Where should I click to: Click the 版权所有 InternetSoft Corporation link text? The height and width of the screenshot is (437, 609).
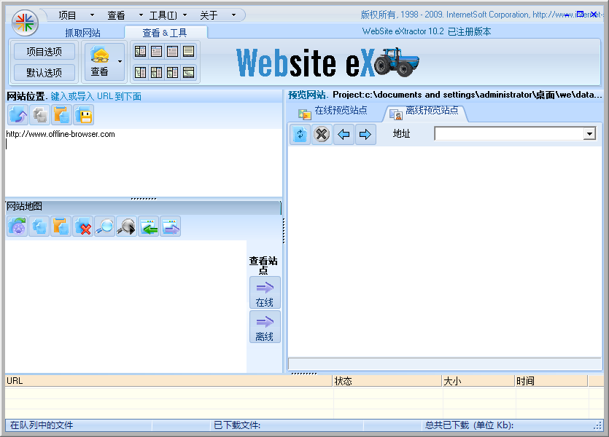coord(481,15)
